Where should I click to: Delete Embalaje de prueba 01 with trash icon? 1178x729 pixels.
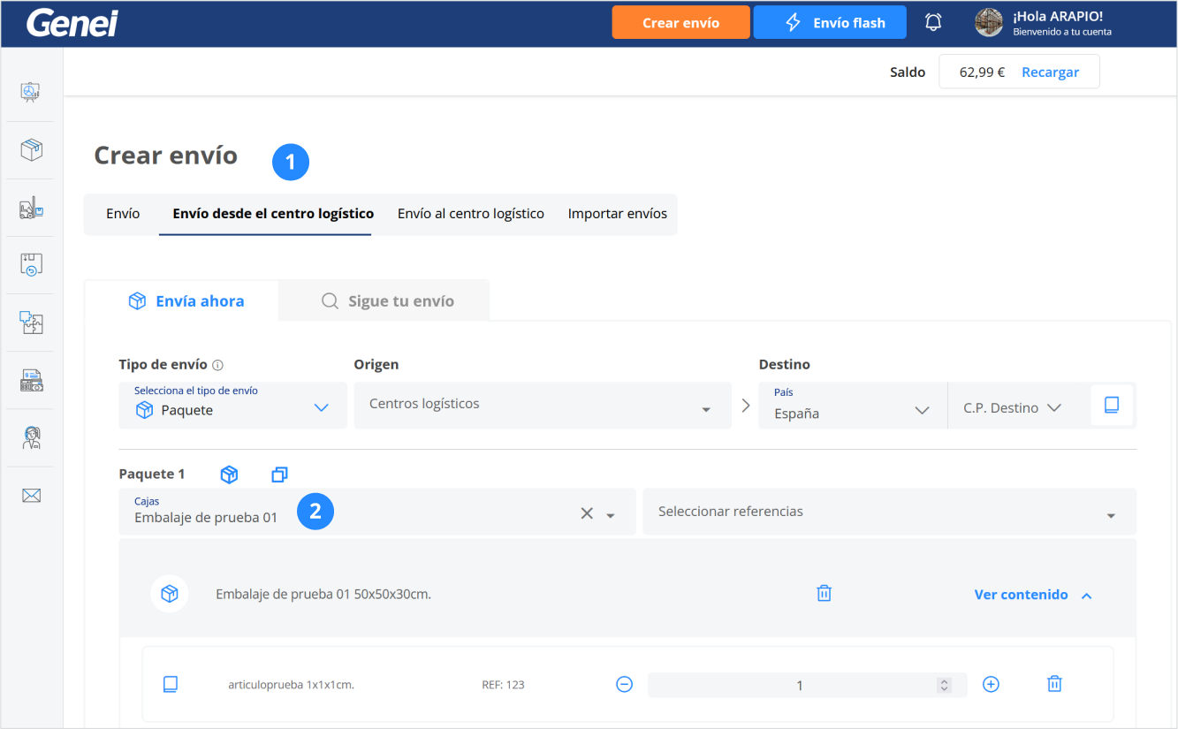[x=824, y=594]
